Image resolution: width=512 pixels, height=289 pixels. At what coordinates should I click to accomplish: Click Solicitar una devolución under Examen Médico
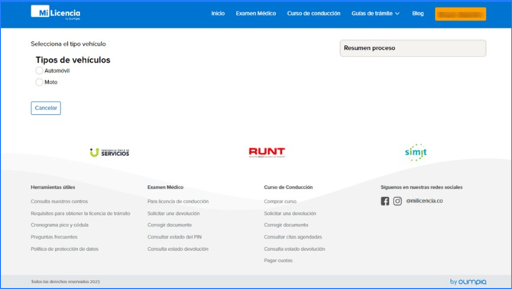(173, 213)
